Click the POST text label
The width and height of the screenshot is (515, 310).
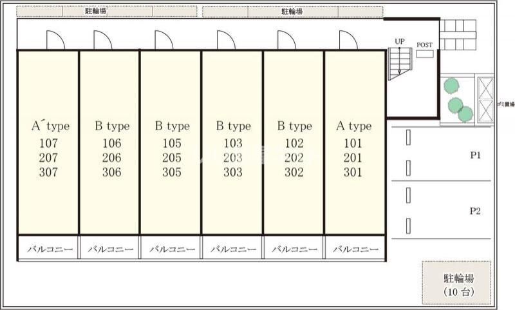coord(425,44)
